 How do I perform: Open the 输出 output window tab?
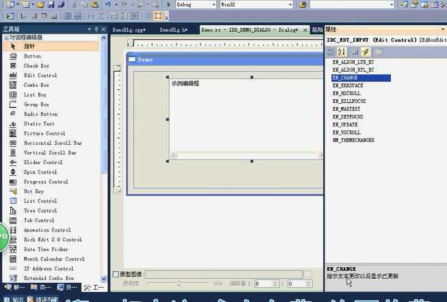[14, 299]
